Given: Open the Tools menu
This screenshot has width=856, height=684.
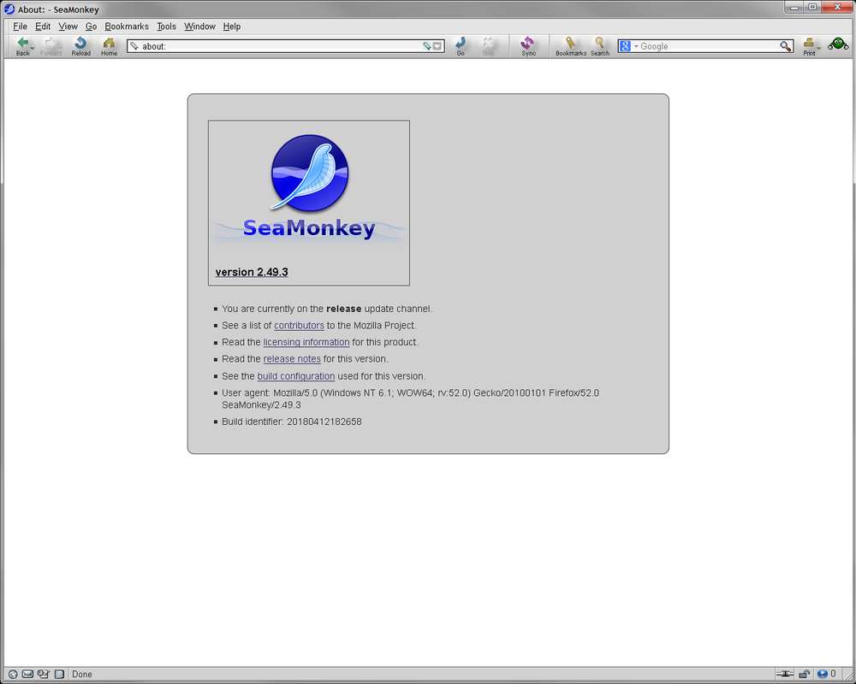Looking at the screenshot, I should point(167,27).
